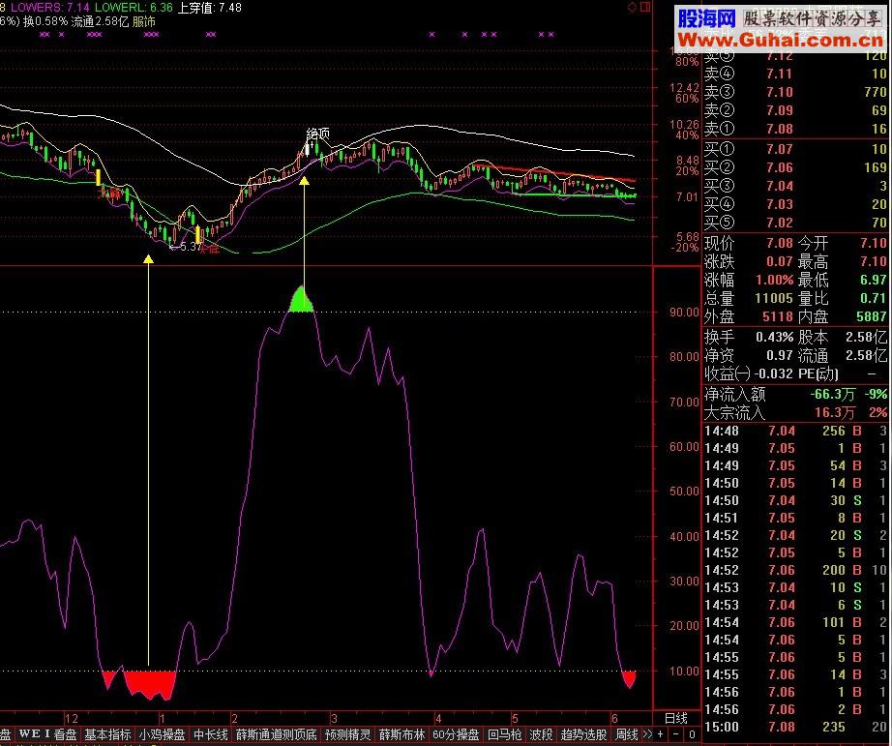Open the 波段 tab
This screenshot has height=746, width=892.
[541, 734]
